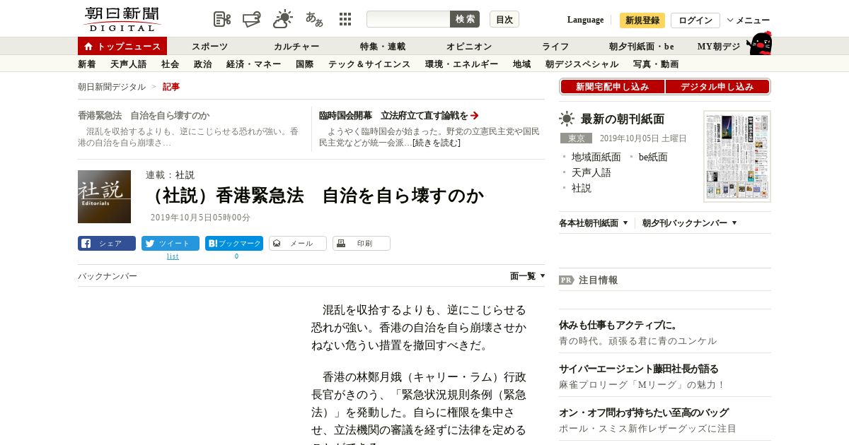Select the ライフ tab
Viewport: 849px width, 445px height.
click(x=555, y=47)
